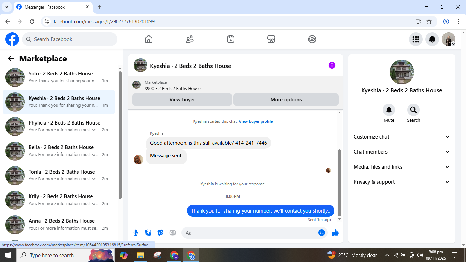Click the "Thank you for sharing your number" message

261,211
